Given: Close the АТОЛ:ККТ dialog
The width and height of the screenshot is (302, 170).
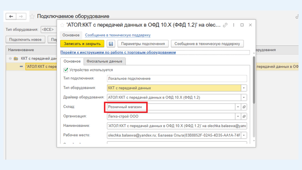Looking at the screenshot, I should 250,25.
